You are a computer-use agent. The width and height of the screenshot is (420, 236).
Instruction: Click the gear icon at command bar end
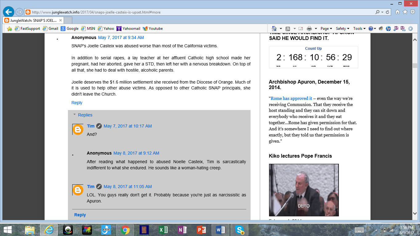tap(410, 29)
